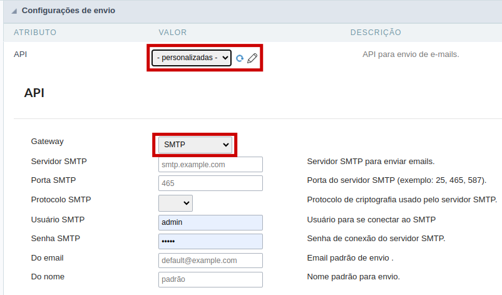Screen dimensions: 502x295
Task: Click the large API heading
Action: pyautogui.click(x=34, y=93)
